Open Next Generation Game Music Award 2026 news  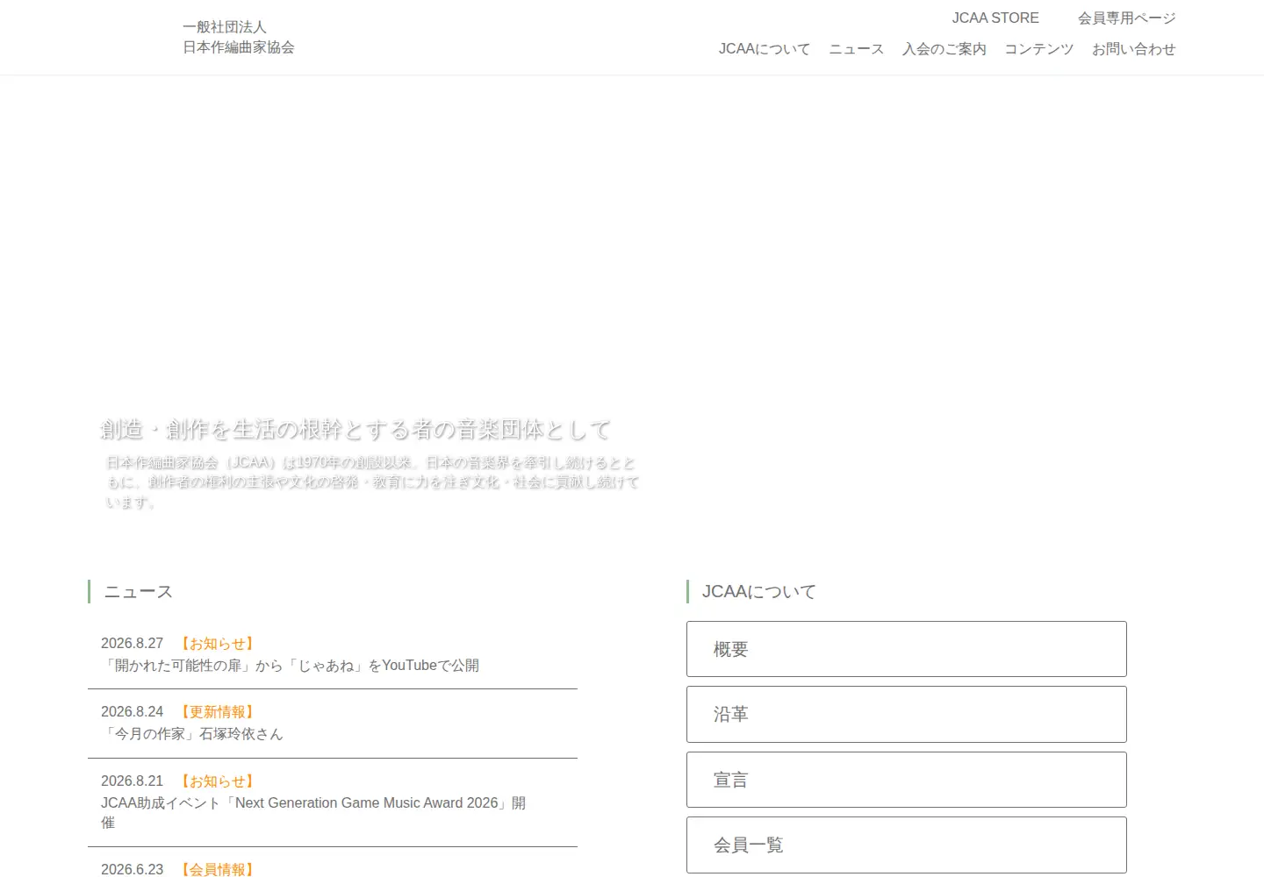coord(313,813)
